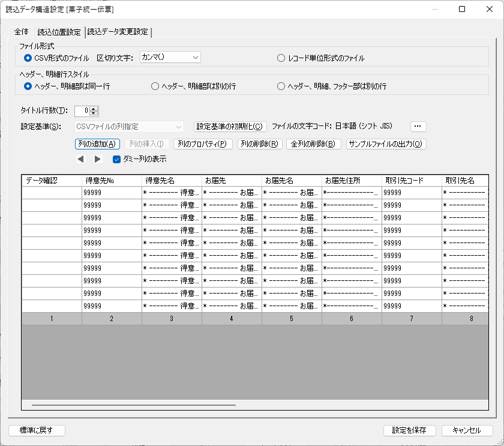Image resolution: width=504 pixels, height=446 pixels.
Task: Increase the タイトル行数 spinner value
Action: 94,109
